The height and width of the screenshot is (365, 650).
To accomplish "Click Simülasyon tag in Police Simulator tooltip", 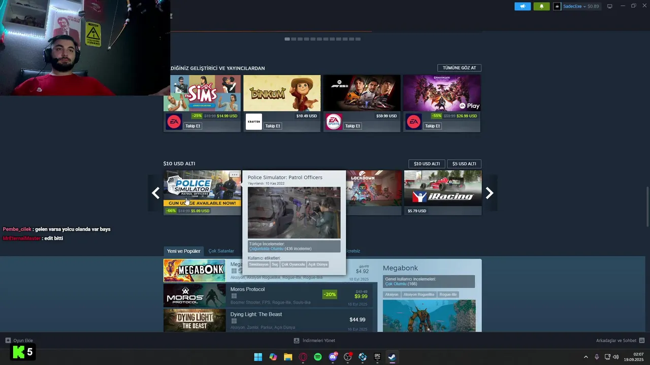I will pyautogui.click(x=259, y=265).
